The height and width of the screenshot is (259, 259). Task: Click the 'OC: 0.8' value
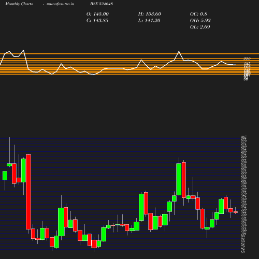click(x=198, y=14)
